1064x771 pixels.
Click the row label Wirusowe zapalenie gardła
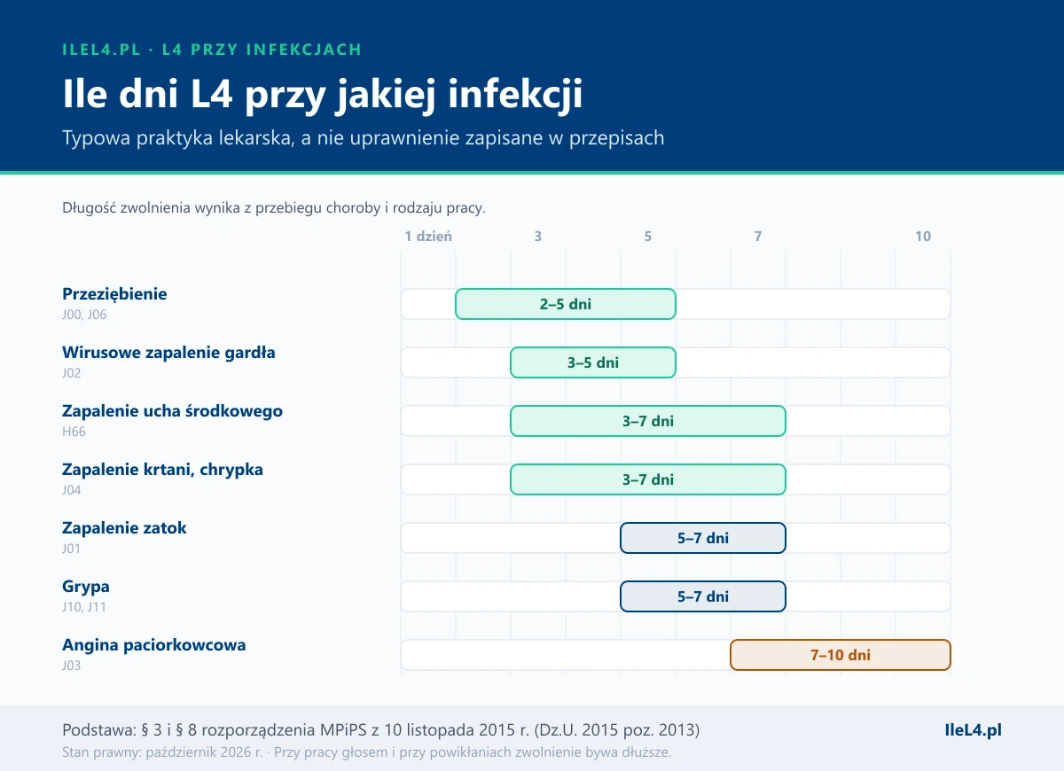(168, 353)
